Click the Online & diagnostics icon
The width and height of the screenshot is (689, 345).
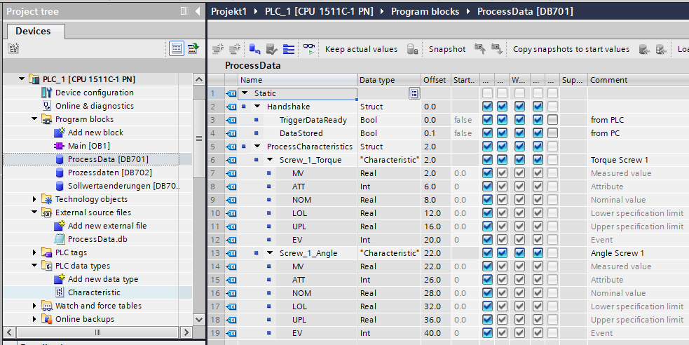point(47,106)
